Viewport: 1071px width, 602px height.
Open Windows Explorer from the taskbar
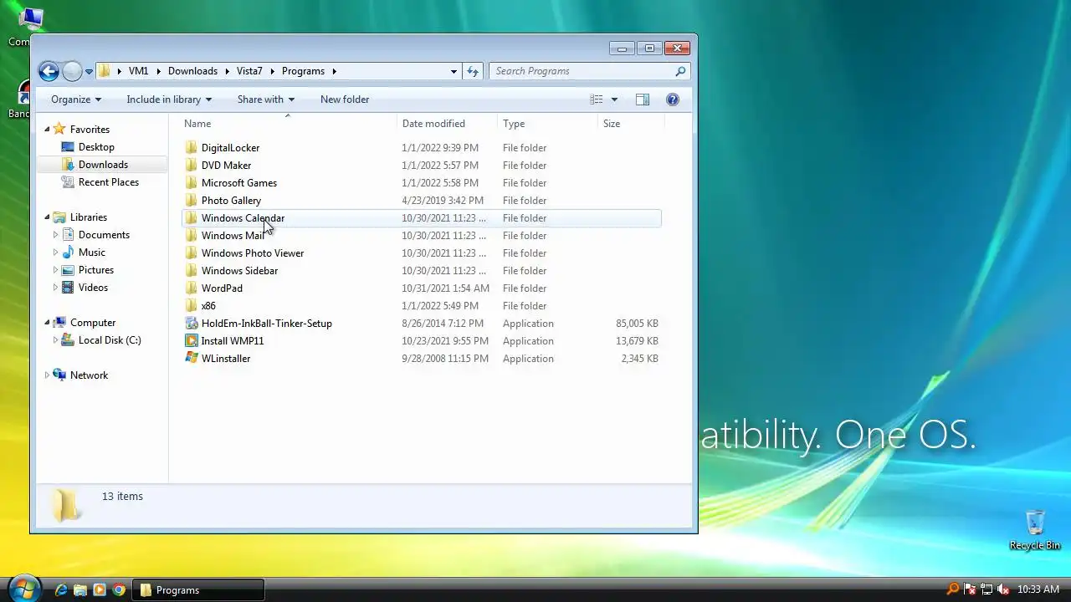(80, 590)
